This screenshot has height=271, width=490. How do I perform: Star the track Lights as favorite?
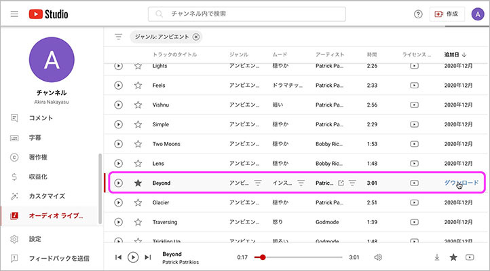[x=138, y=66]
